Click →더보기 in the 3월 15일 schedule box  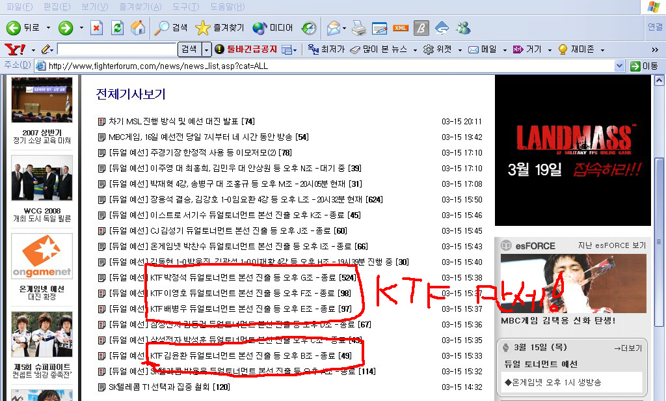[628, 348]
